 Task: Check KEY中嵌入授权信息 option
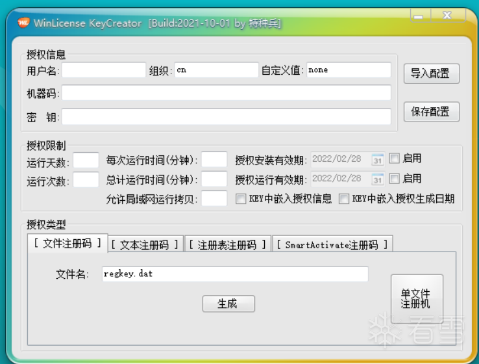(x=240, y=199)
